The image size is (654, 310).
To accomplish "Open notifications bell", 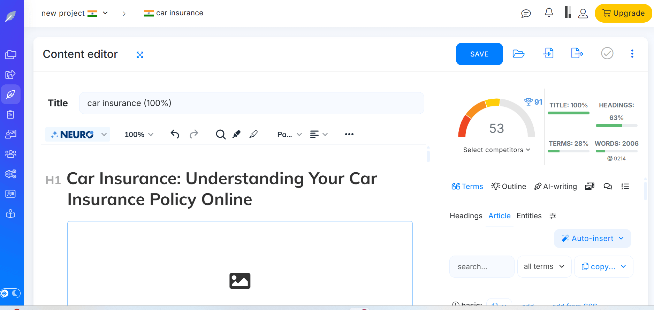I will point(549,13).
